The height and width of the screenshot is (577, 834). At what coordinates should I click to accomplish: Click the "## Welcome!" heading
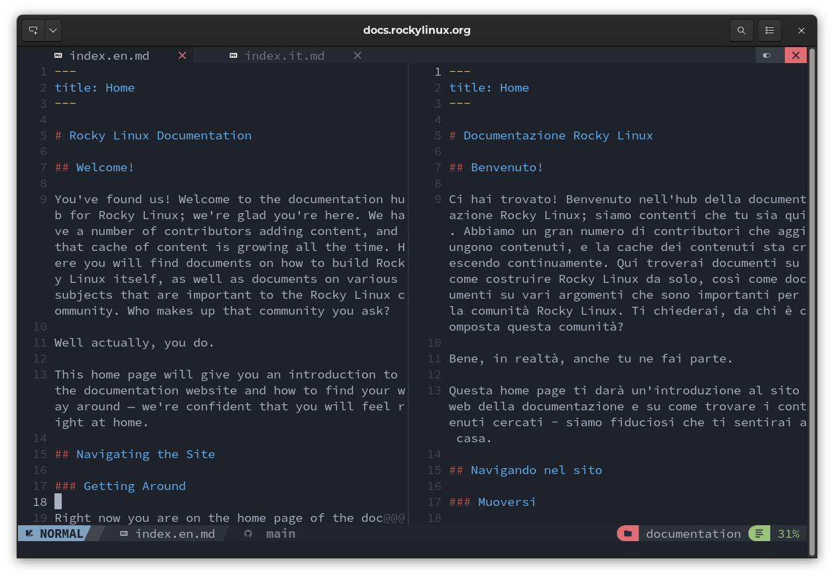(x=95, y=167)
